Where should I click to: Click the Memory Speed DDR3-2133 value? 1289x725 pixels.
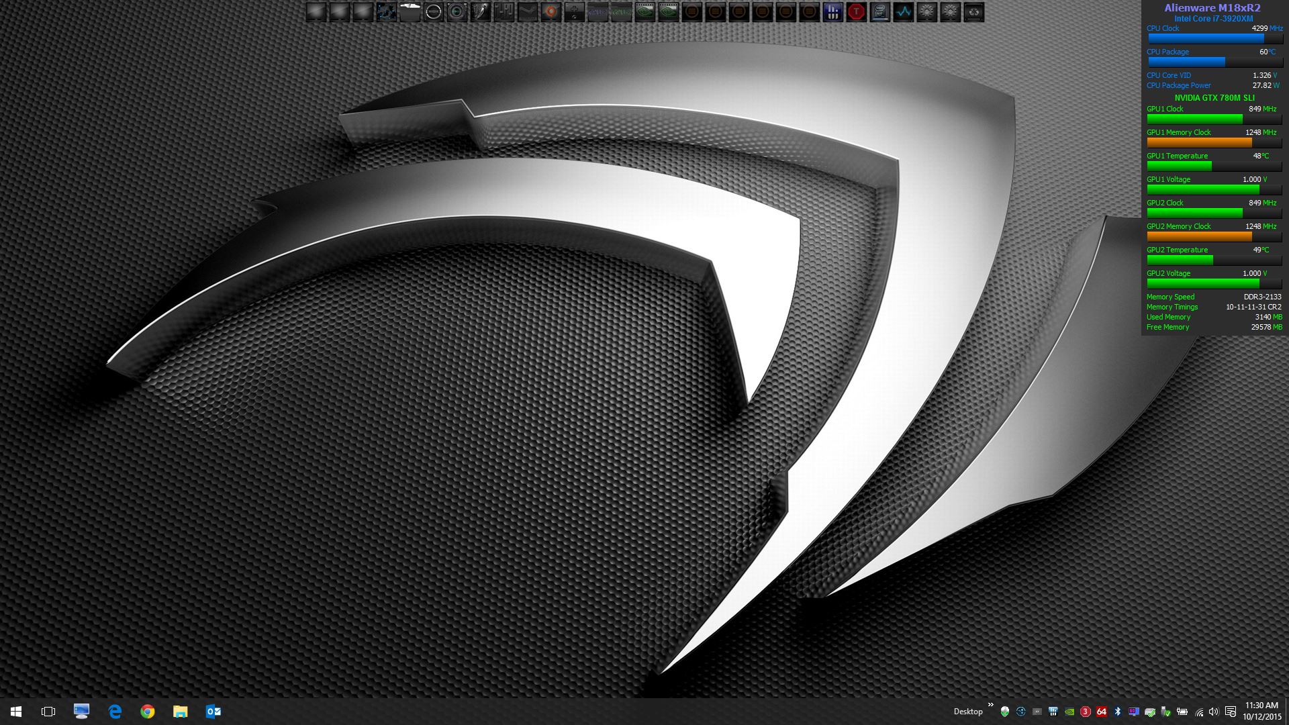pos(1262,297)
